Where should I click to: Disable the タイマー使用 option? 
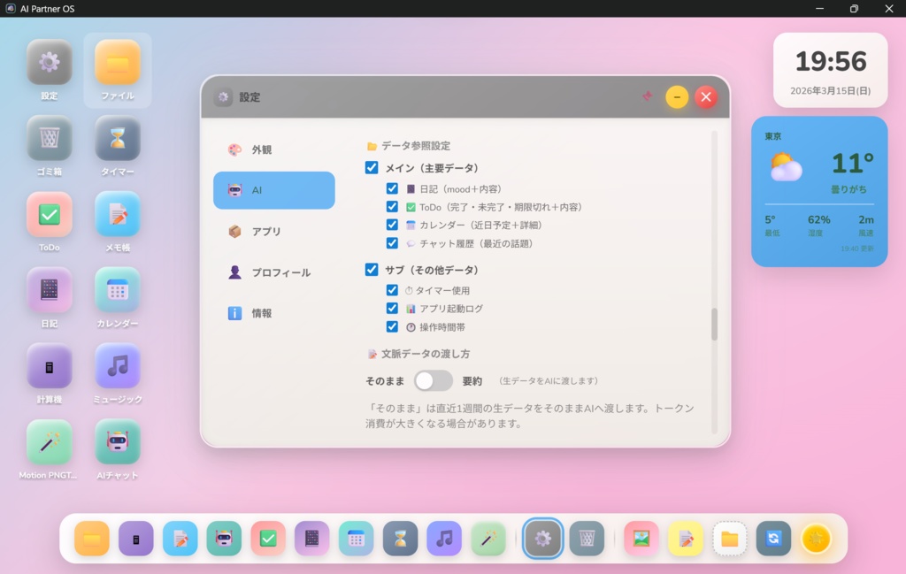(392, 289)
